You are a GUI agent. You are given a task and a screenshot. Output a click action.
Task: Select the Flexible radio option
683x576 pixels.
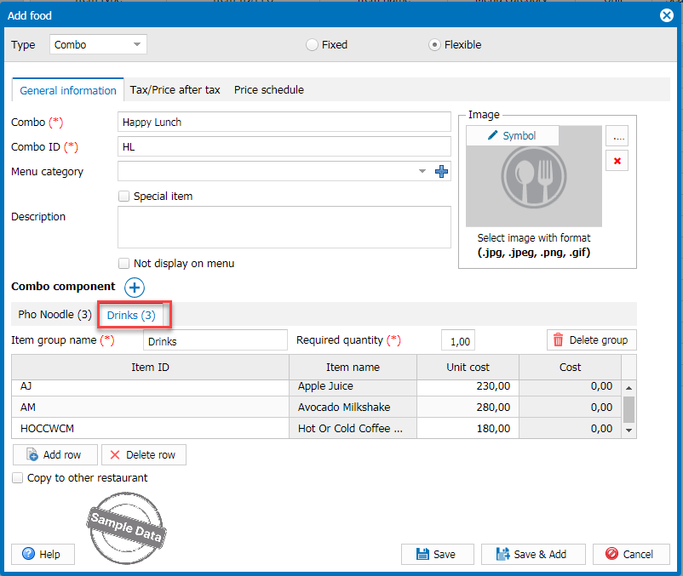point(434,45)
